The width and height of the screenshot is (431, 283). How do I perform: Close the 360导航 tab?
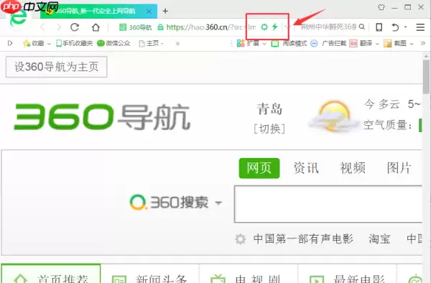click(149, 11)
